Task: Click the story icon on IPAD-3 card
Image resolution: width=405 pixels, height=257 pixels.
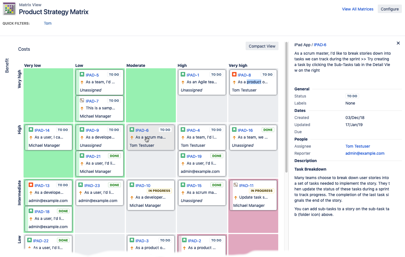Action: click(132, 240)
